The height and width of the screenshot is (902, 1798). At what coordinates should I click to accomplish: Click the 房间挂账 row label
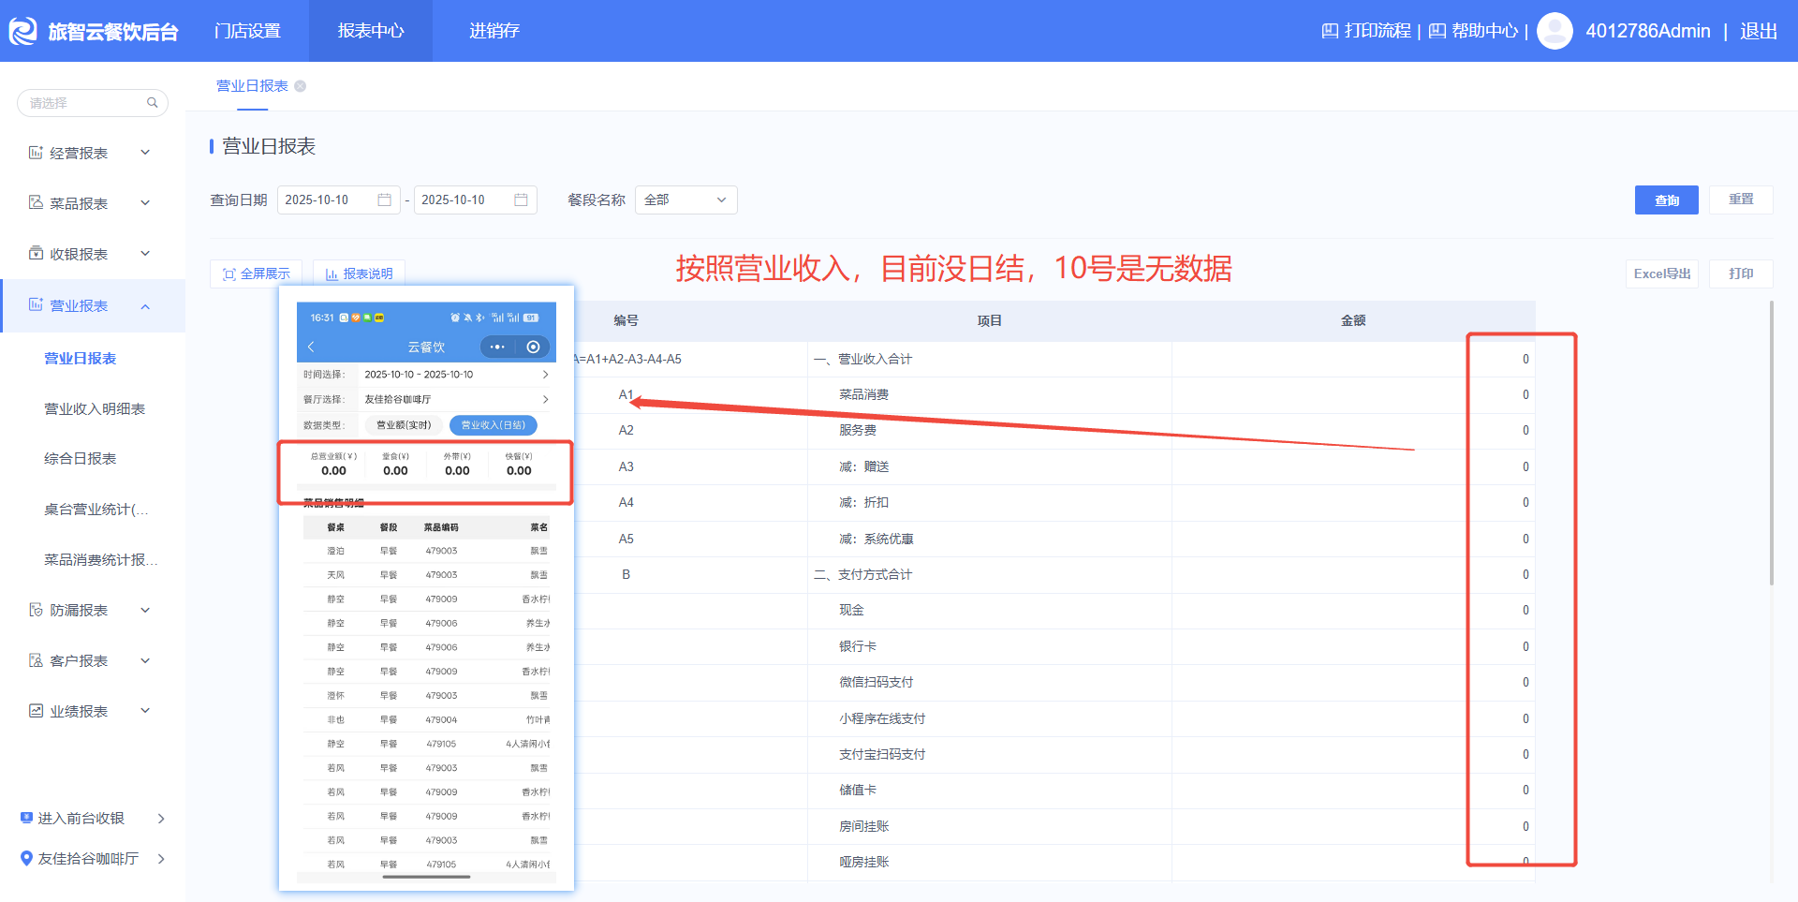(863, 827)
